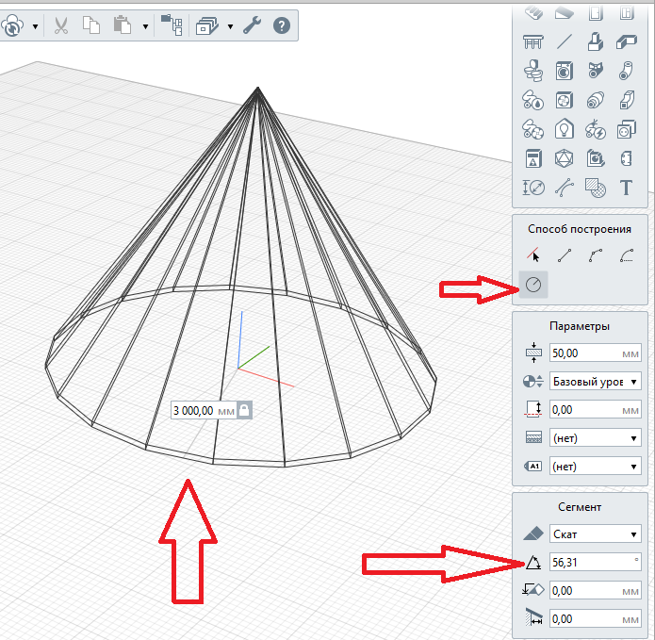This screenshot has height=640, width=655.
Task: Open the Скат segment type dropdown
Action: pos(596,534)
